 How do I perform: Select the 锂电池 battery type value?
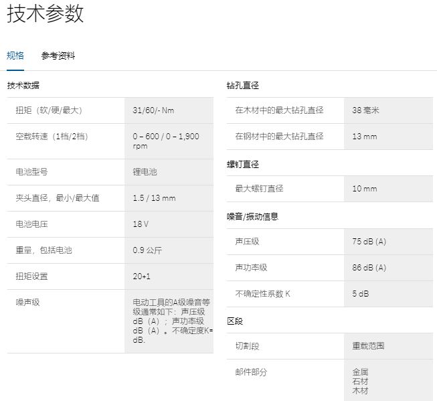(x=145, y=171)
